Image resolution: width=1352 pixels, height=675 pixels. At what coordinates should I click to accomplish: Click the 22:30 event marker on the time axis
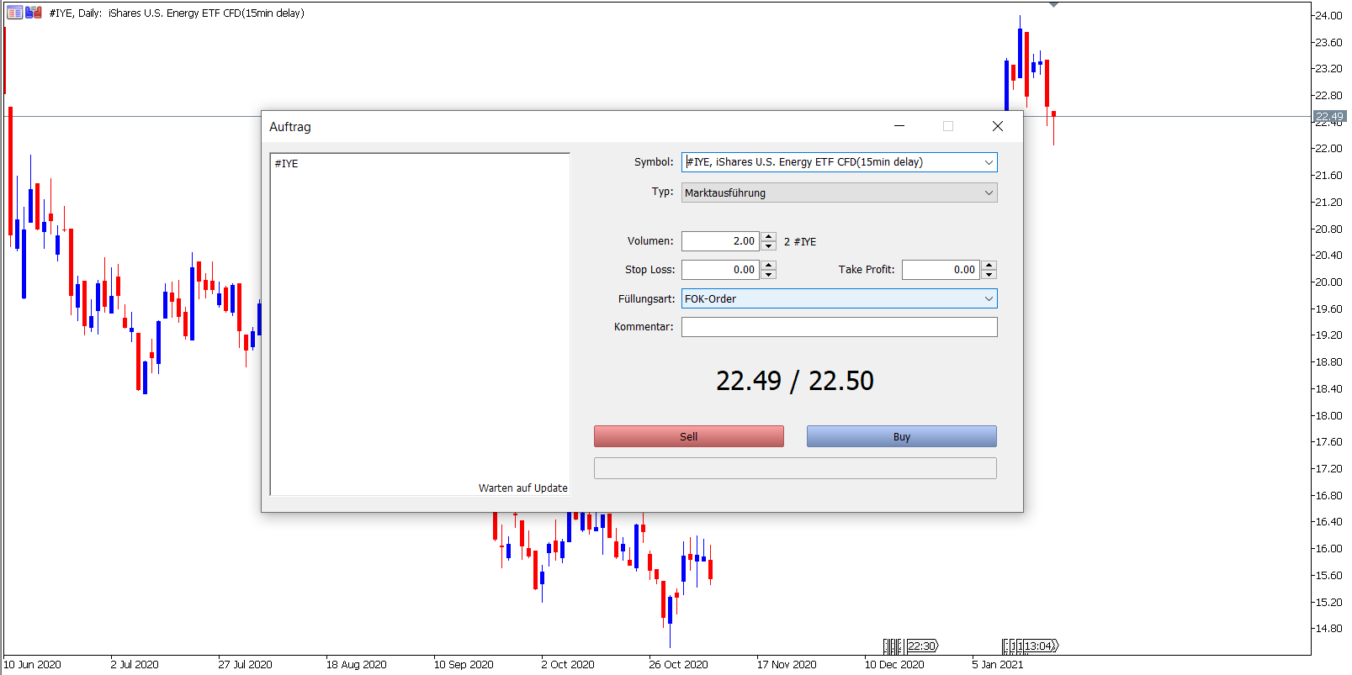point(922,646)
